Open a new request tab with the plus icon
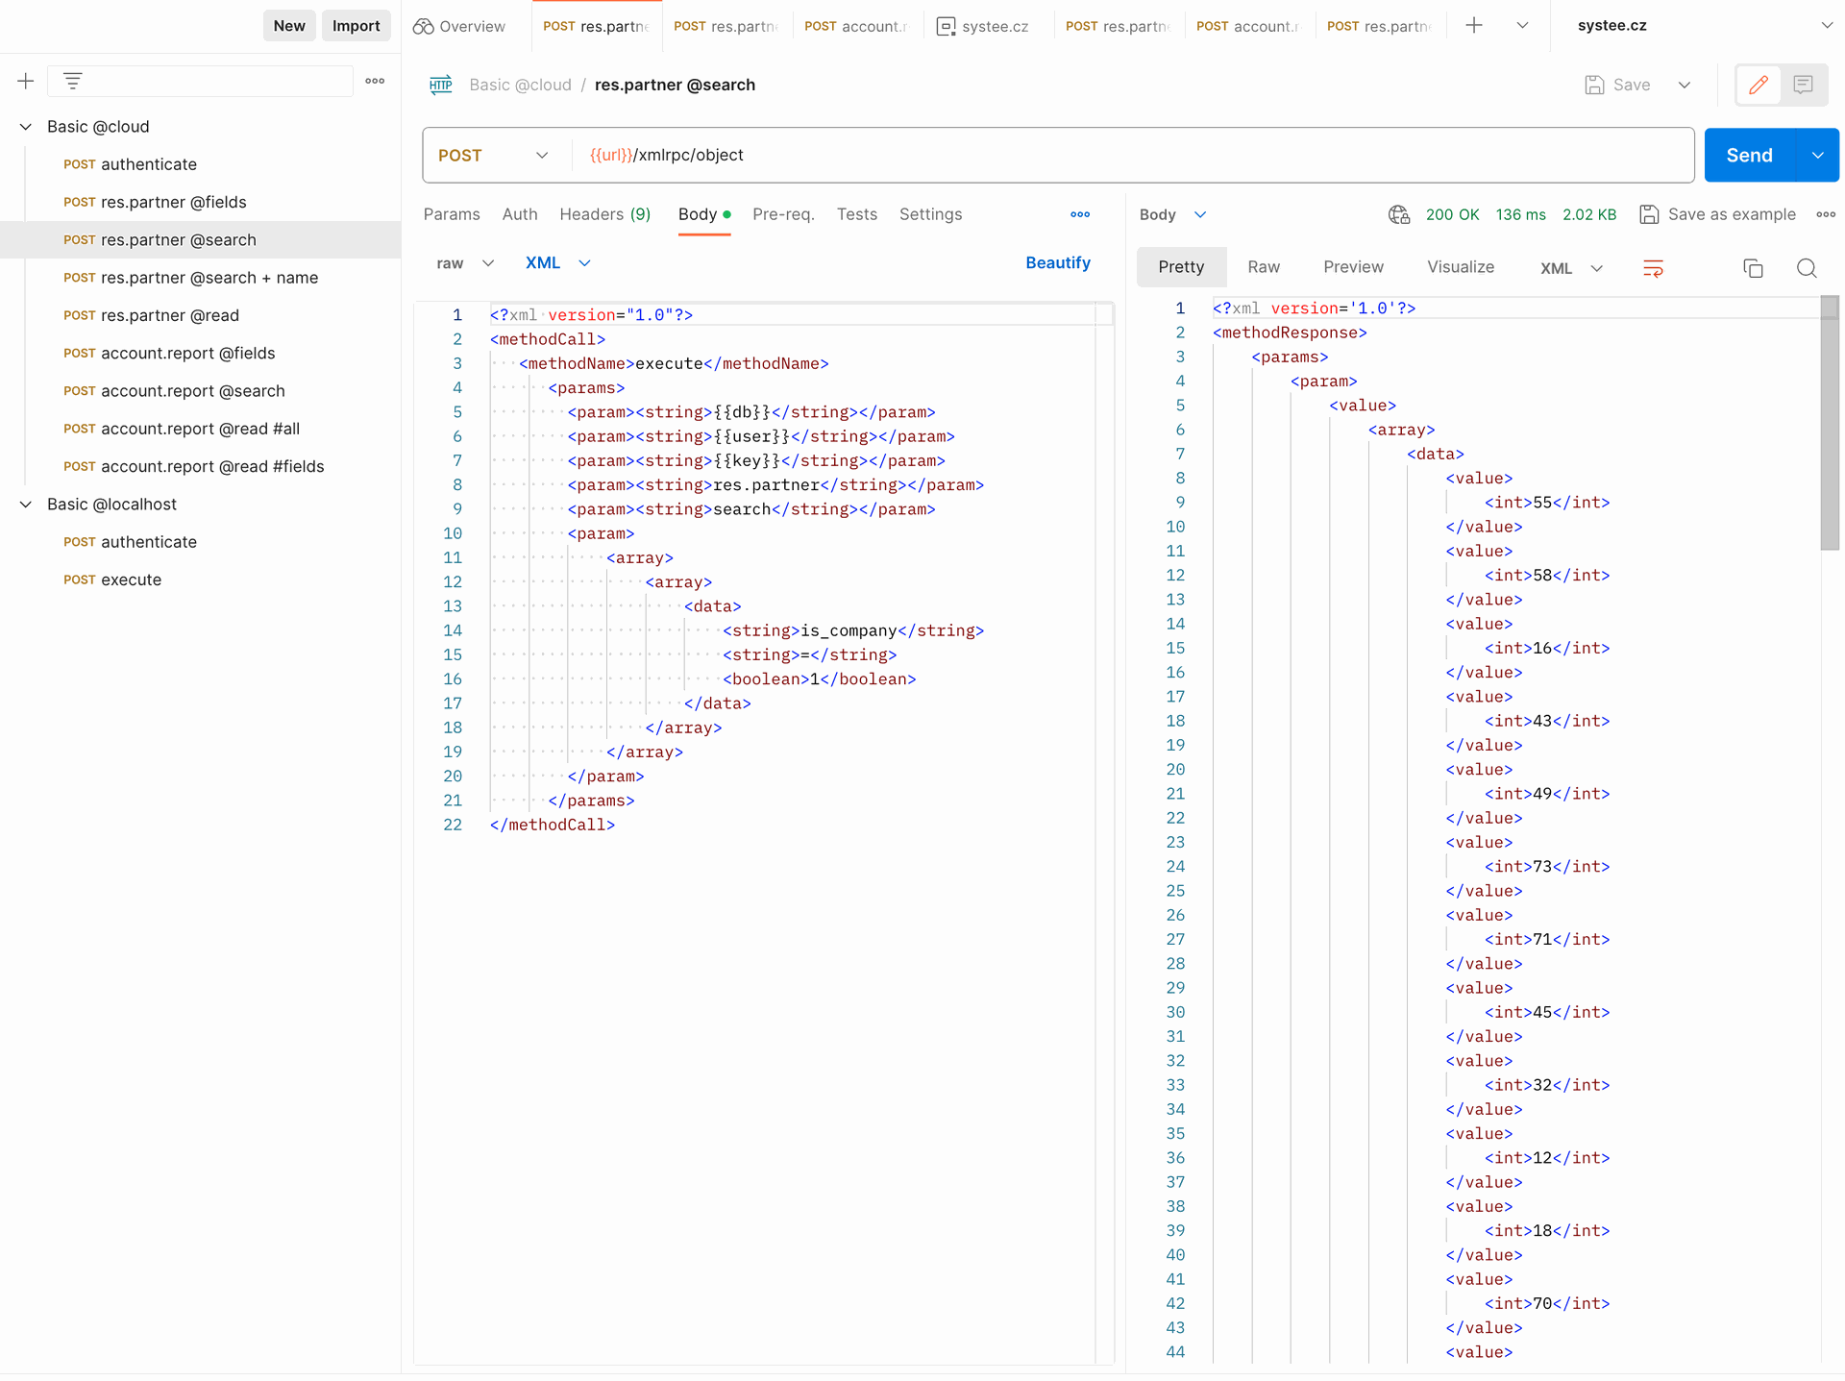The height and width of the screenshot is (1381, 1845). pyautogui.click(x=1473, y=26)
